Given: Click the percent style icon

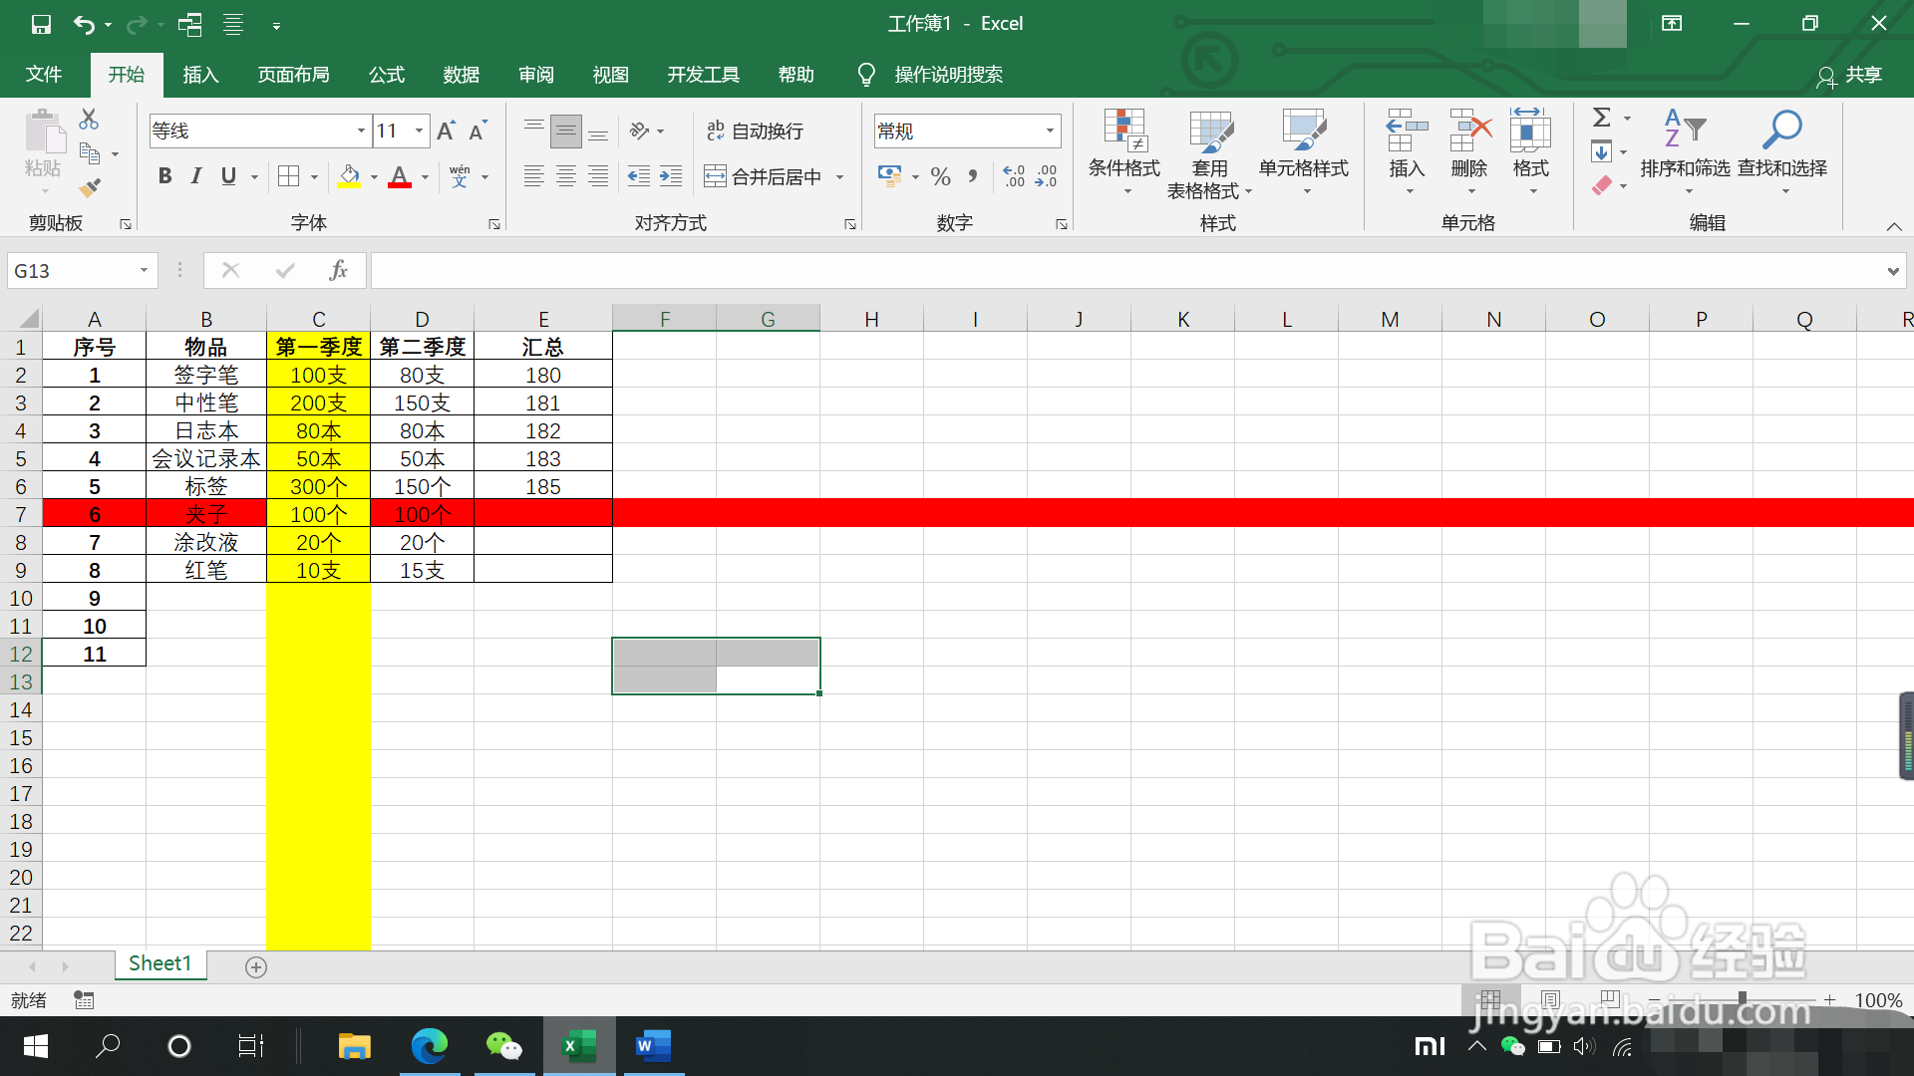Looking at the screenshot, I should pyautogui.click(x=940, y=177).
